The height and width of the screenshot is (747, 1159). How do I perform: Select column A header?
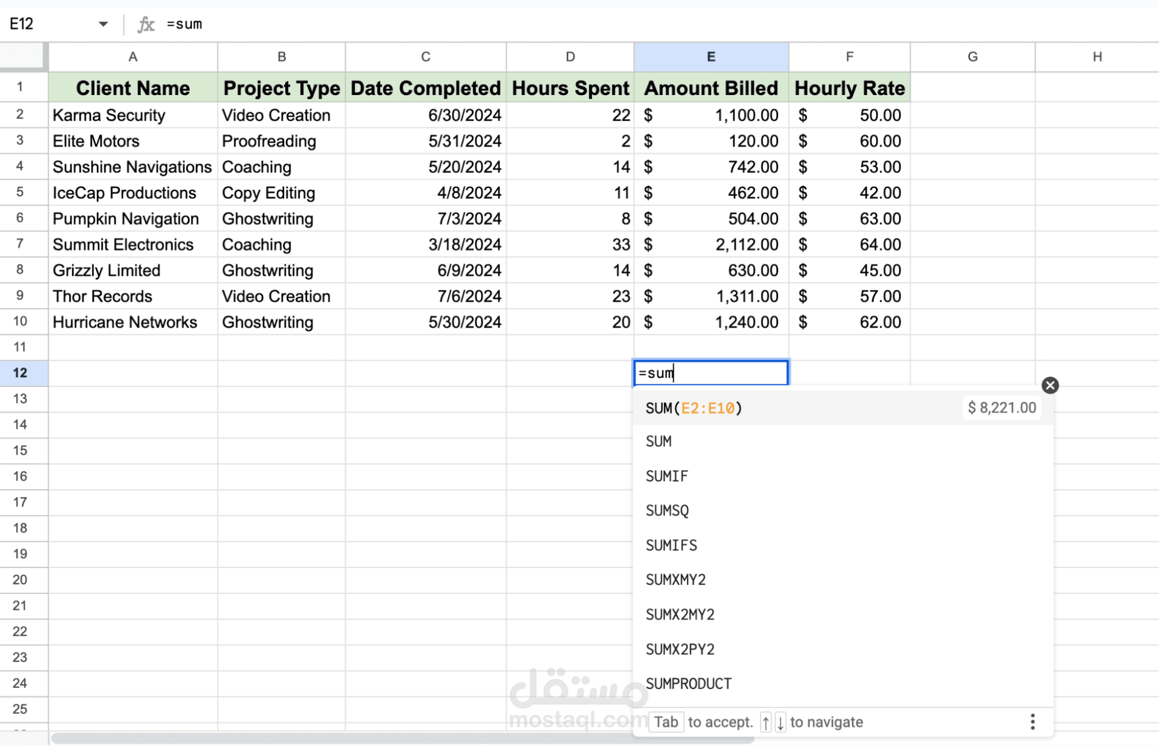133,57
